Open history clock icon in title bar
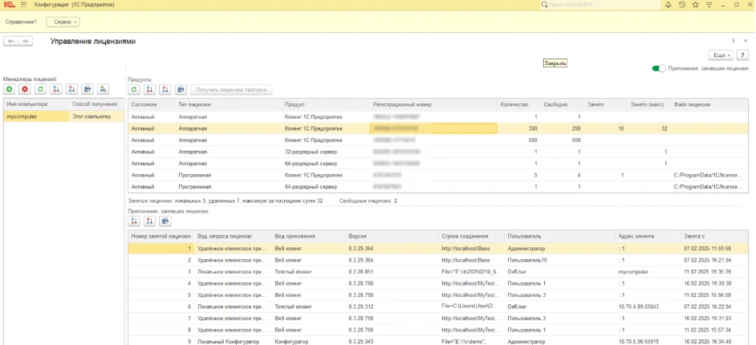This screenshot has width=756, height=345. 681,6
